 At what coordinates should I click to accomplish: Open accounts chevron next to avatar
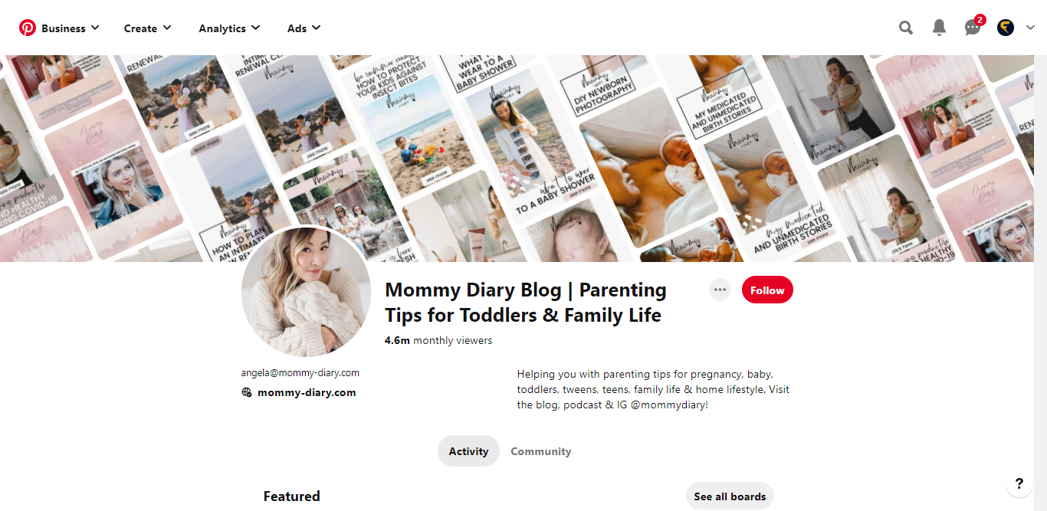[1030, 28]
